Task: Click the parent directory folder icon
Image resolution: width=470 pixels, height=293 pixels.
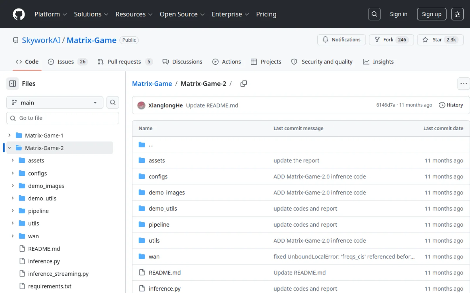Action: [x=142, y=145]
